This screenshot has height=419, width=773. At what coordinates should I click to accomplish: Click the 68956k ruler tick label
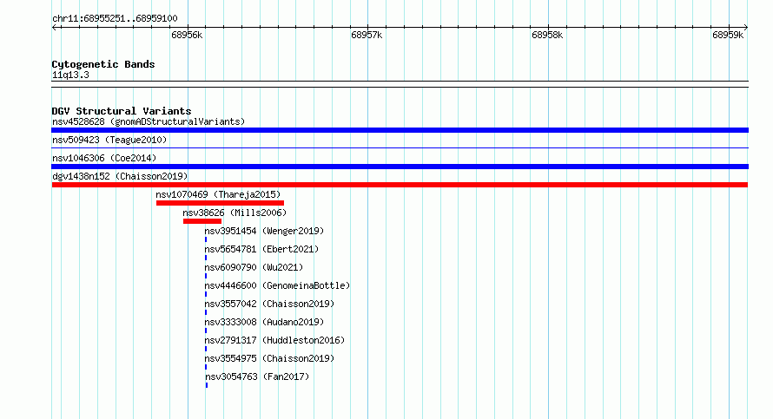187,35
